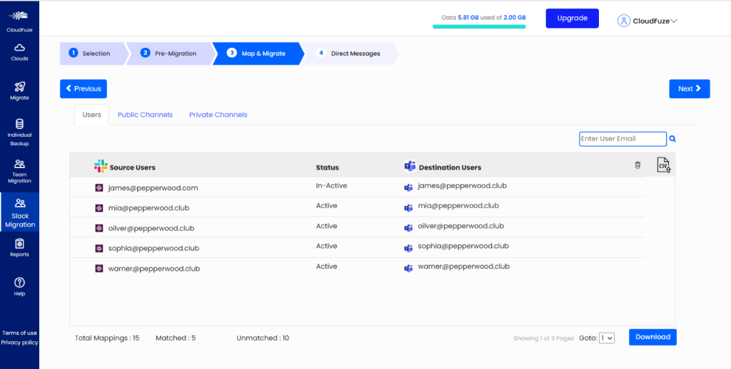731x369 pixels.
Task: Click Slack icon for mia@pepperwood.club source
Action: pos(99,208)
